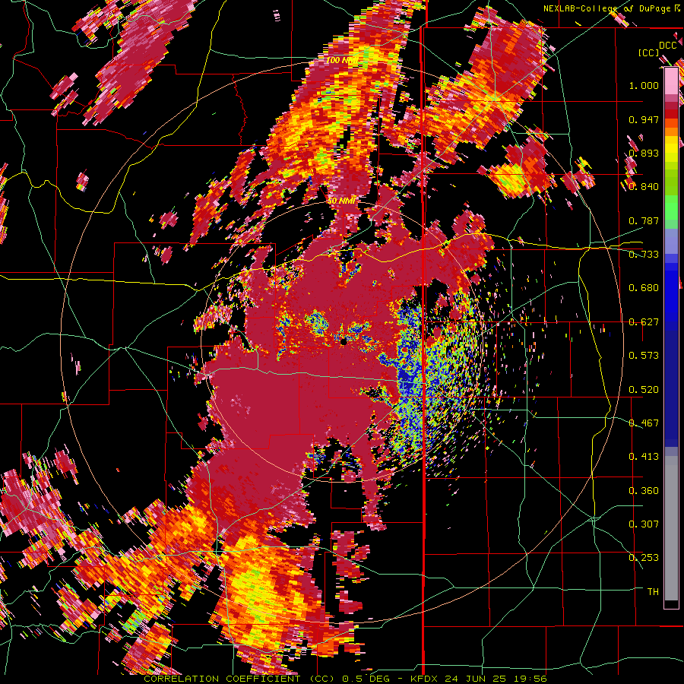Viewport: 684px width, 684px height.
Task: Click the 1.000 scale value
Action: [644, 85]
